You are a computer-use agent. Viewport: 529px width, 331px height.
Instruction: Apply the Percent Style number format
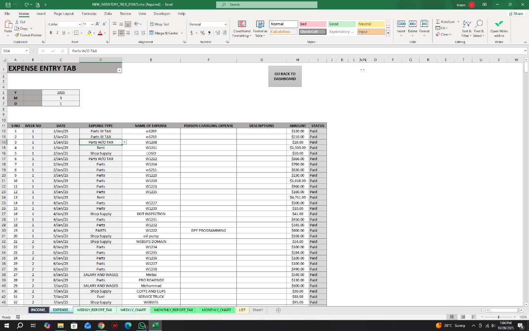[x=203, y=33]
